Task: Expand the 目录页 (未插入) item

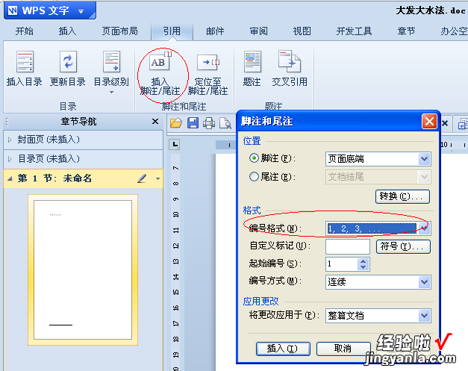Action: [x=10, y=159]
